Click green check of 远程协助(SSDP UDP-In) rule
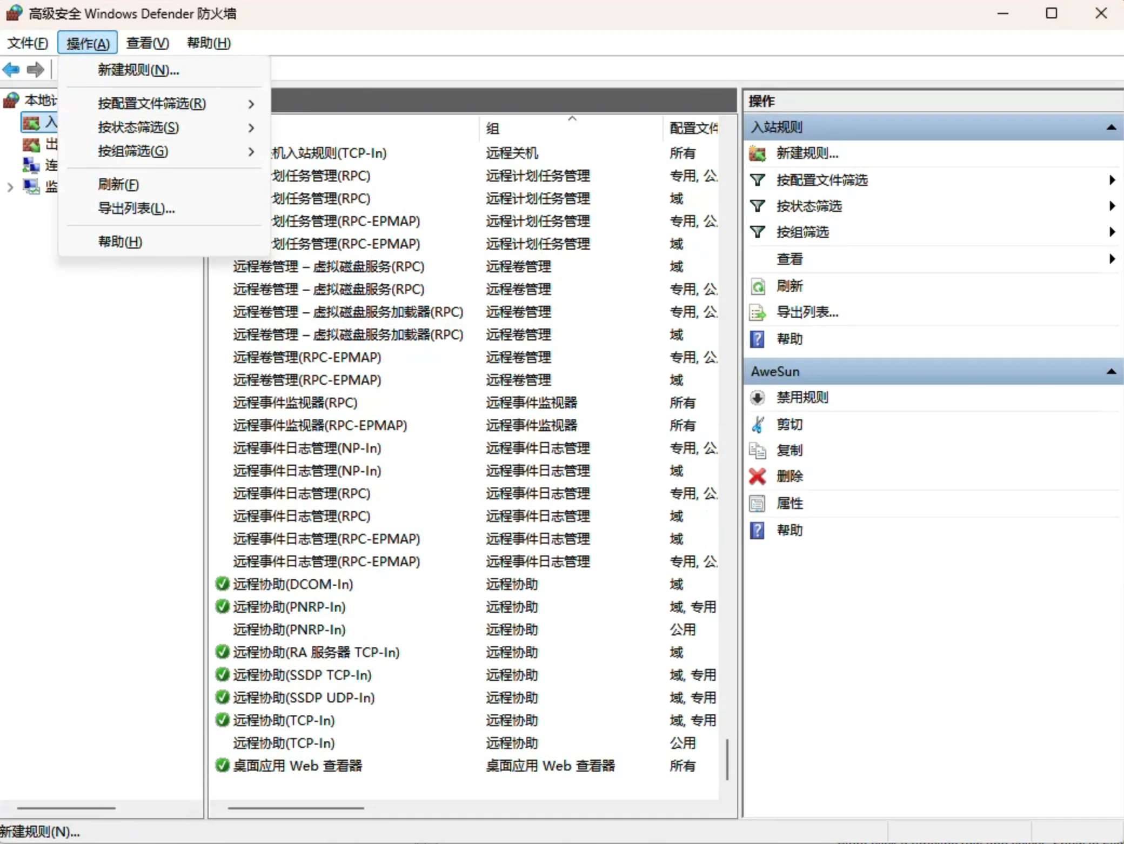1124x844 pixels. (222, 698)
